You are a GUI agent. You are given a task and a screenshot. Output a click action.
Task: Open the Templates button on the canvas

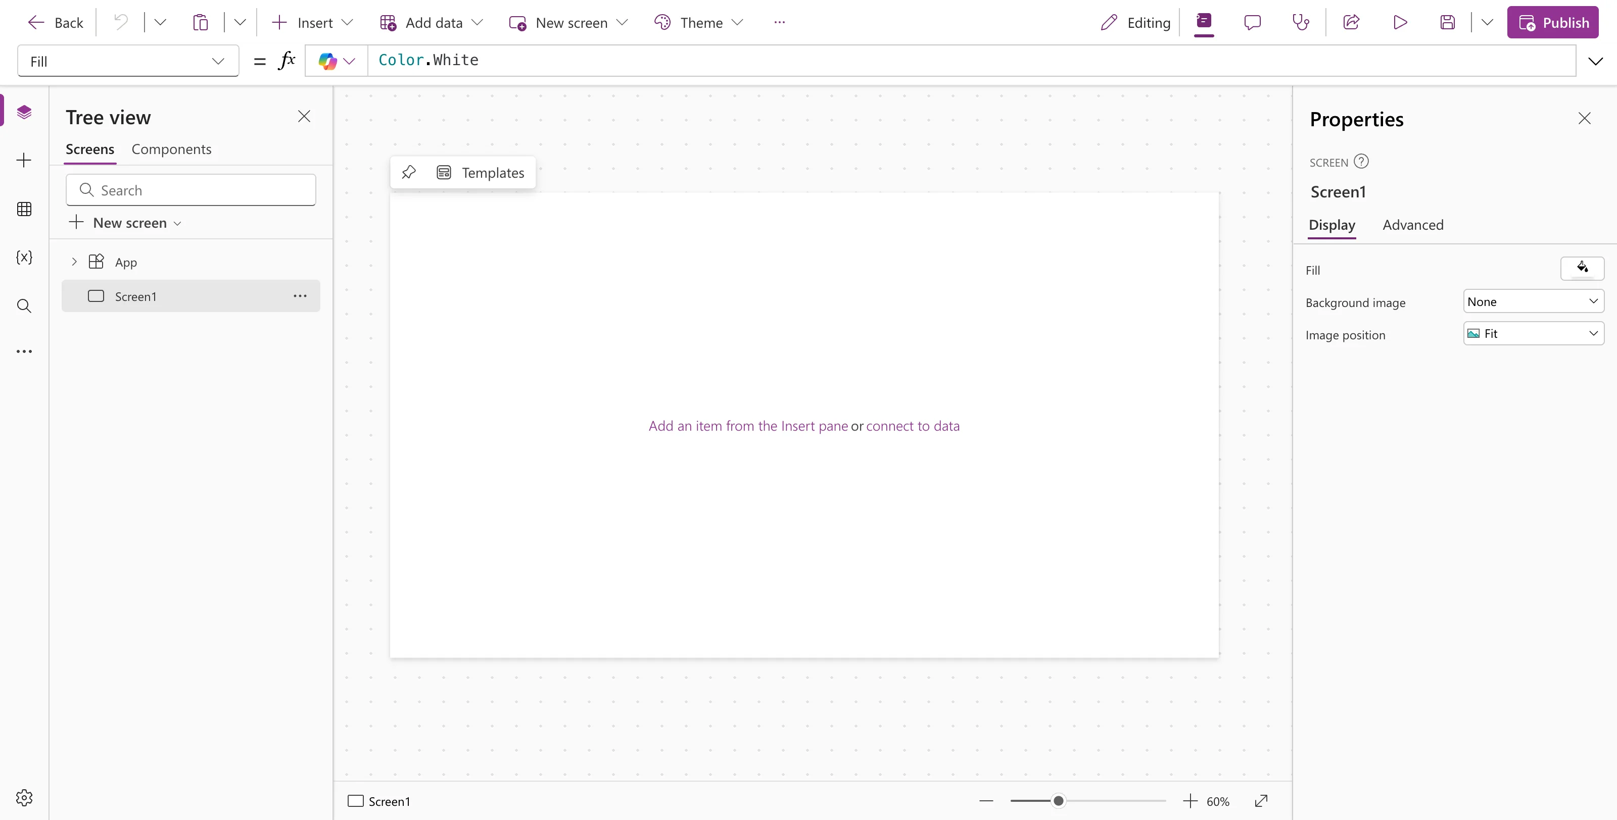(480, 172)
